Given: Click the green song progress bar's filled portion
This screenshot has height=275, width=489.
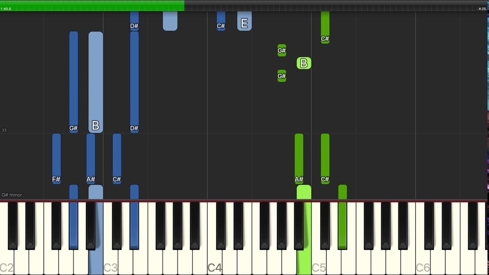Looking at the screenshot, I should pyautogui.click(x=92, y=5).
